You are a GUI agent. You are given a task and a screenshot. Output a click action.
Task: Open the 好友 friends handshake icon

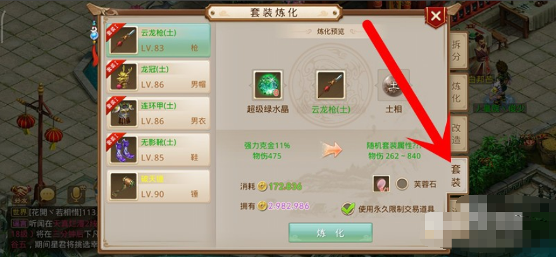point(22,194)
